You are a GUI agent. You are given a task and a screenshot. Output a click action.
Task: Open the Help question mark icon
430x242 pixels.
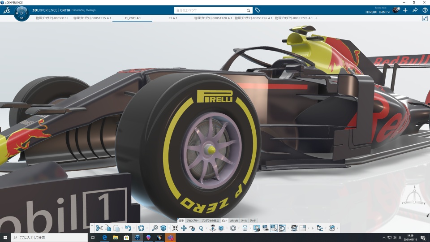point(425,10)
